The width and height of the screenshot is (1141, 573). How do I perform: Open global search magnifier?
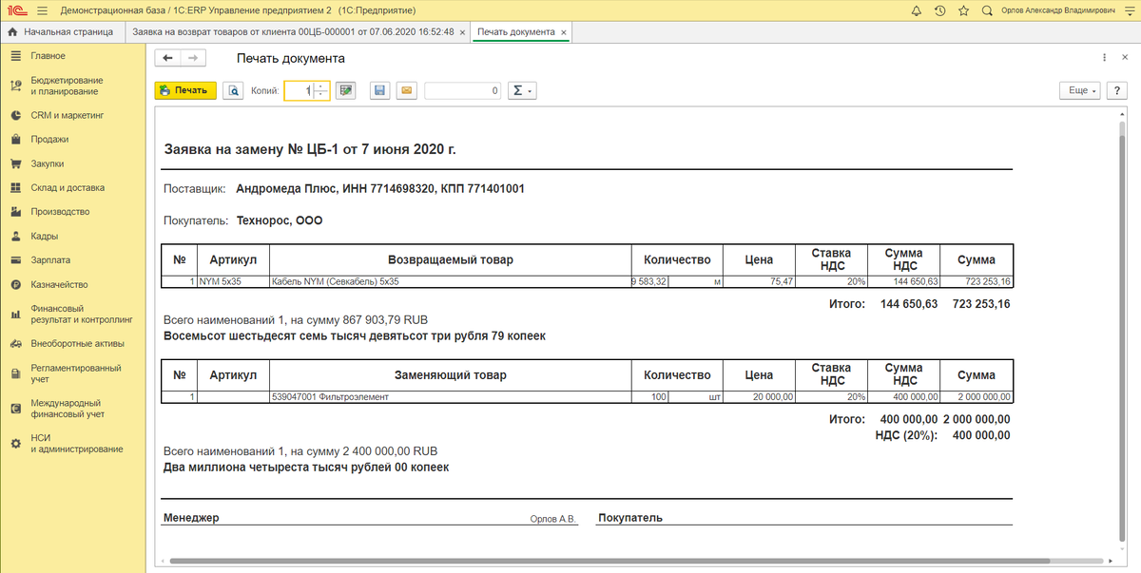[x=989, y=10]
